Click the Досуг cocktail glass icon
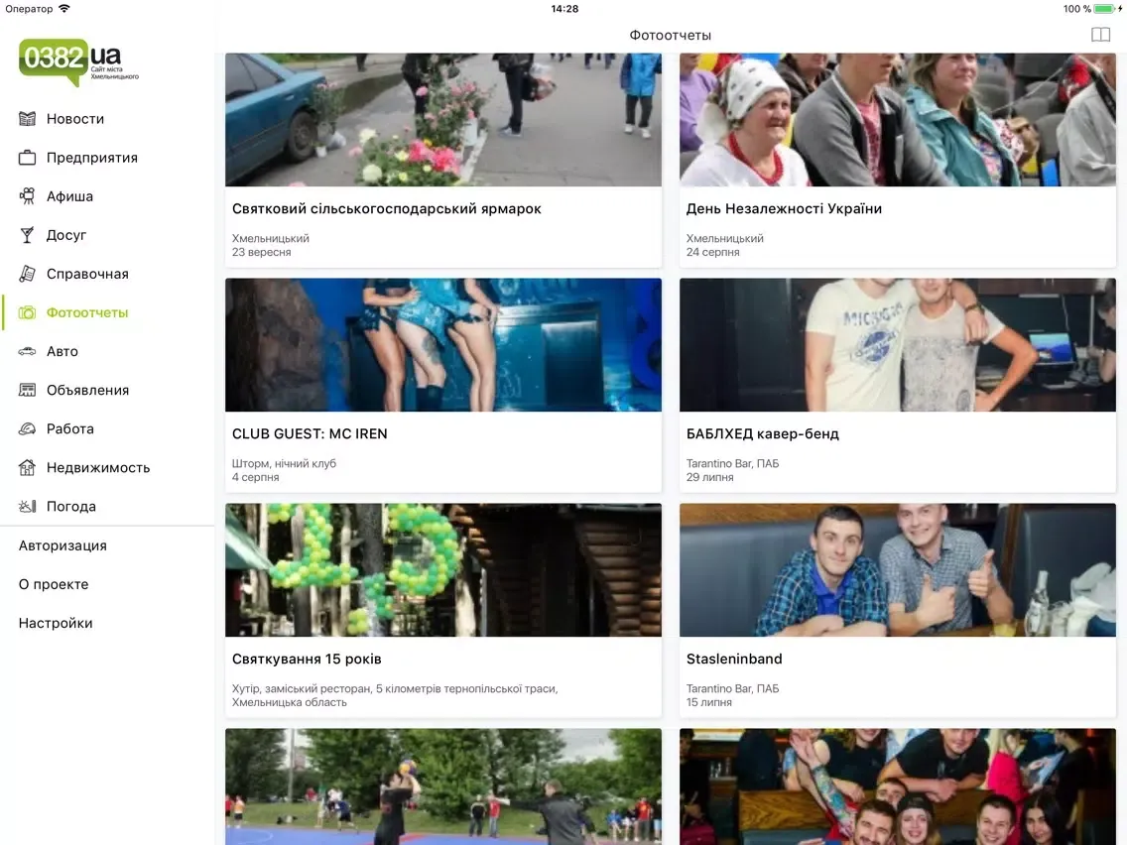Image resolution: width=1127 pixels, height=845 pixels. click(x=28, y=235)
